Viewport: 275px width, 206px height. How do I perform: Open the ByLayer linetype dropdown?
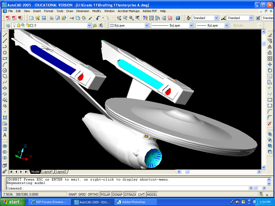coord(191,25)
